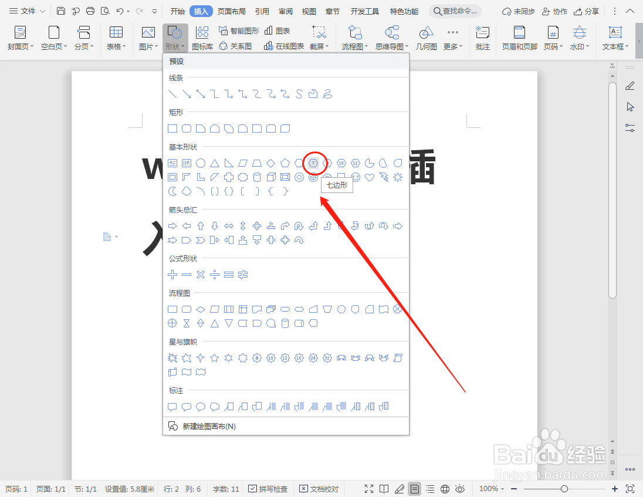This screenshot has height=497, width=643.
Task: Toggle eye protection mode in status bar
Action: [461, 488]
